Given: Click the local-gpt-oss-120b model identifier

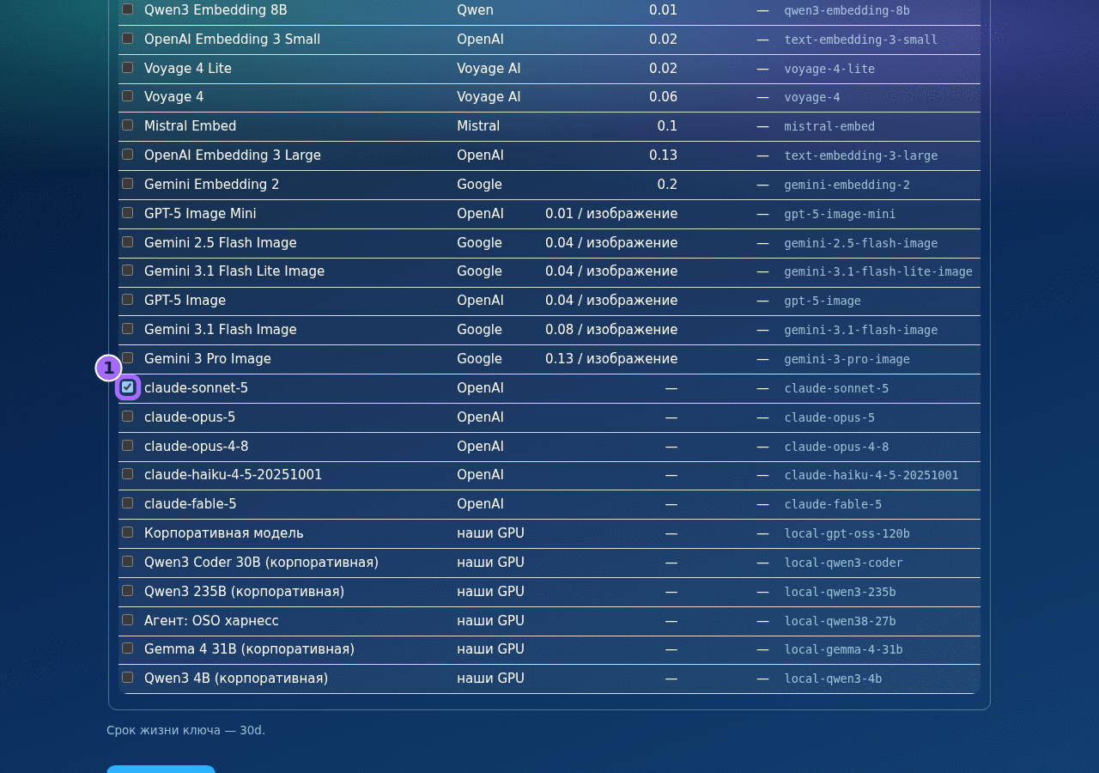Looking at the screenshot, I should click(x=847, y=533).
